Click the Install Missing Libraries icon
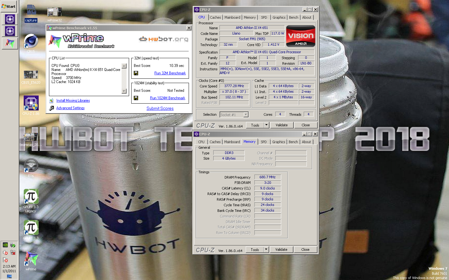 point(51,100)
